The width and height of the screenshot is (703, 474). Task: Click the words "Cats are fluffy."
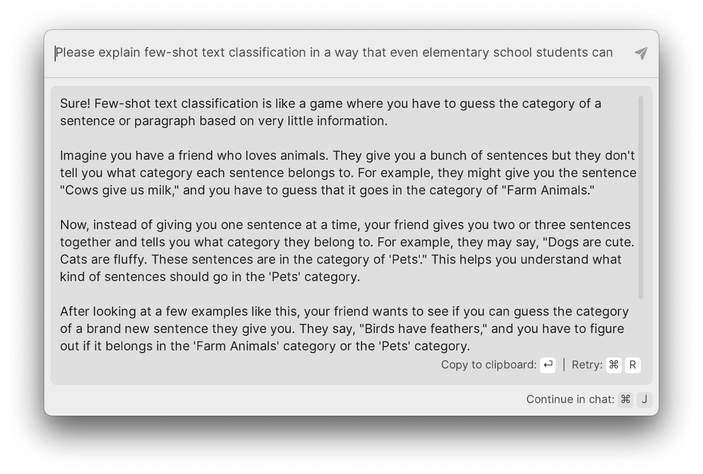(x=104, y=259)
